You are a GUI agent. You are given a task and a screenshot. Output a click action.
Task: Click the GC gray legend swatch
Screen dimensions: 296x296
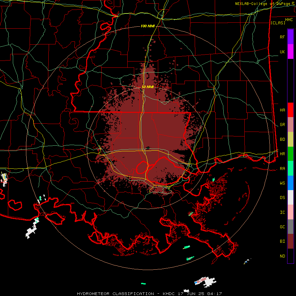[290, 227]
